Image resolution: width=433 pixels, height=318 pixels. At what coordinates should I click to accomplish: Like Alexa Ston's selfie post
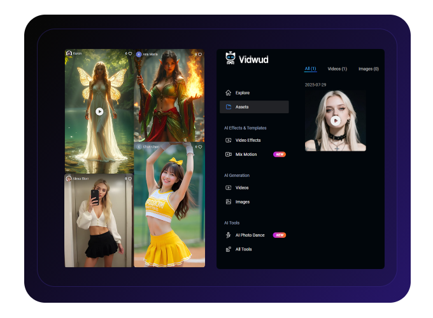(x=130, y=179)
